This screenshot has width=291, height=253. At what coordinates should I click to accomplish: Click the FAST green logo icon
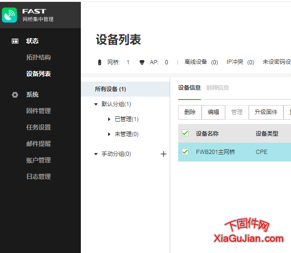[9, 15]
